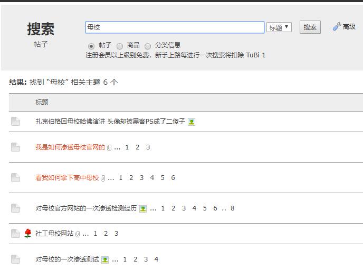Click the 搜索 button

[x=310, y=27]
